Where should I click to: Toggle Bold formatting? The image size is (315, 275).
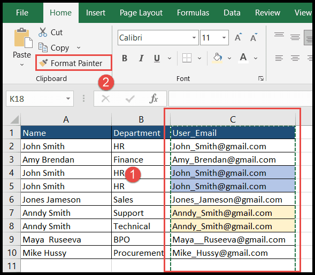[125, 58]
